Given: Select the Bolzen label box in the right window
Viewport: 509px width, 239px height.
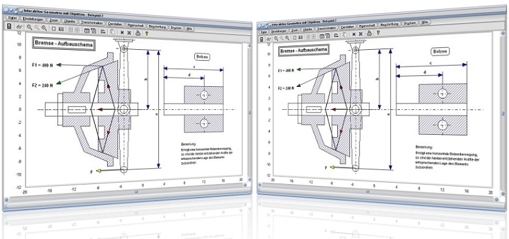Looking at the screenshot, I should [x=440, y=51].
